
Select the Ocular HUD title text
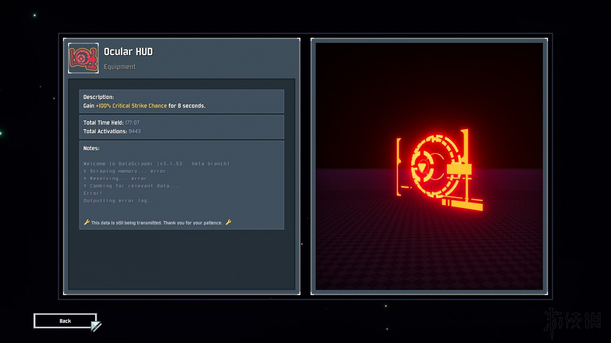point(128,52)
